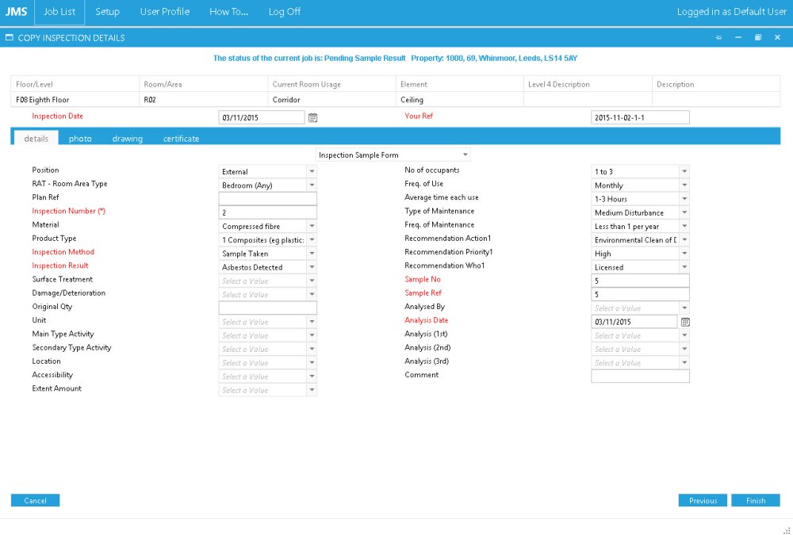The width and height of the screenshot is (793, 535).
Task: Expand the Analysis (2nd) dropdown
Action: pos(684,349)
